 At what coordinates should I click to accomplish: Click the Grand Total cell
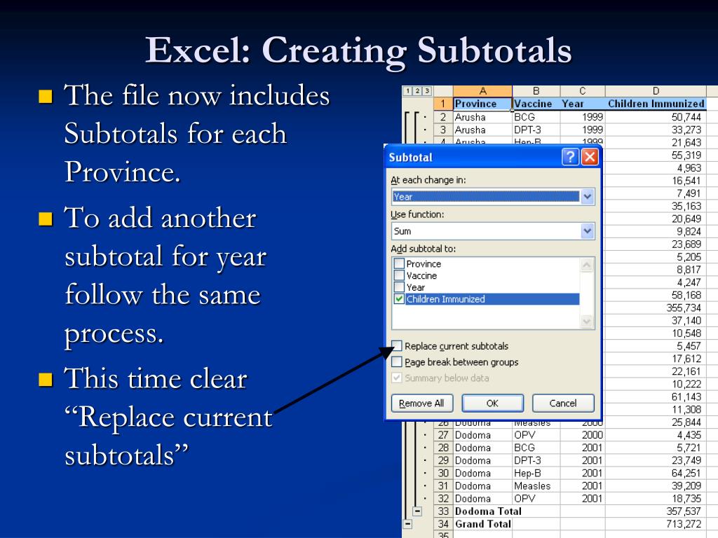pos(482,524)
